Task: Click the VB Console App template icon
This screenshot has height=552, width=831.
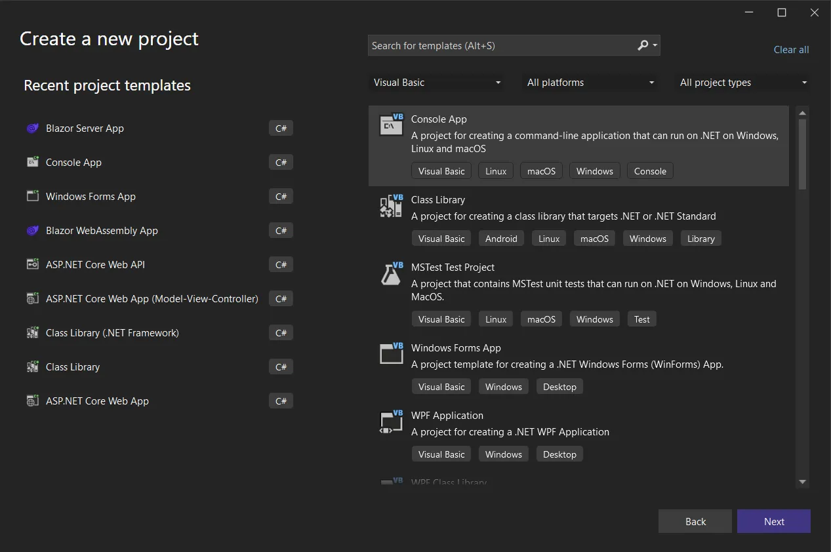Action: 392,125
